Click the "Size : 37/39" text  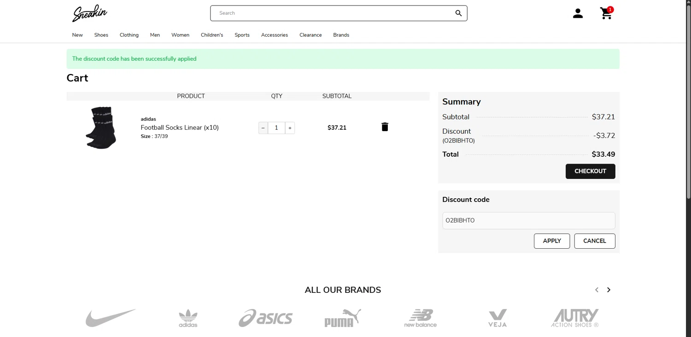[x=154, y=137]
